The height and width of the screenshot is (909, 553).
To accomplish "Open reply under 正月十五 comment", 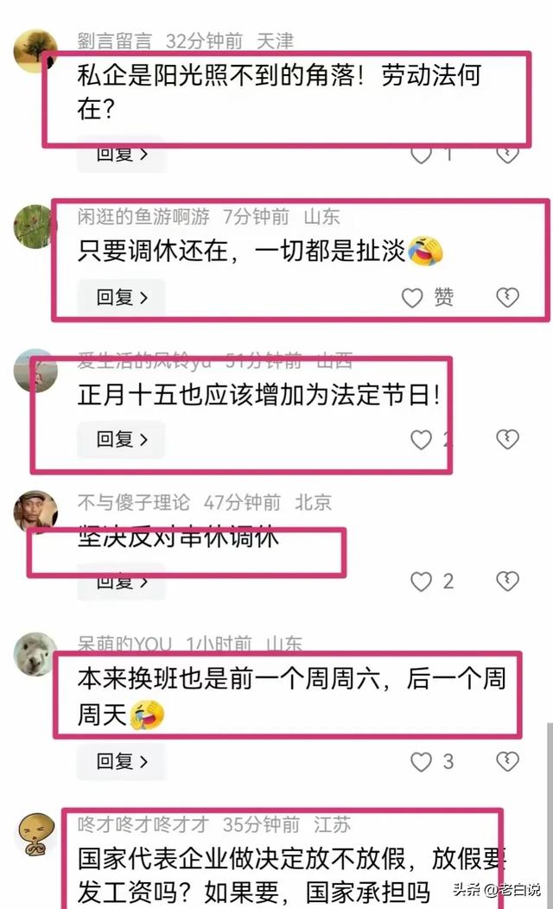I will click(122, 440).
